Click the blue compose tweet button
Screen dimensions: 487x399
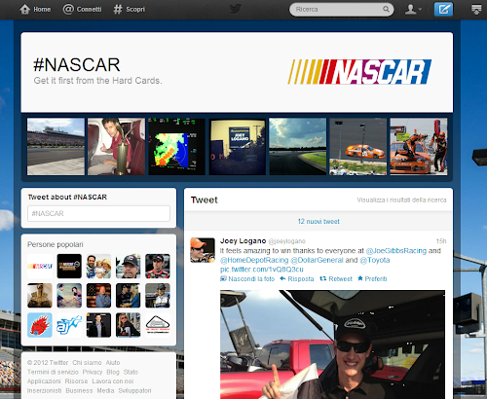(x=443, y=9)
